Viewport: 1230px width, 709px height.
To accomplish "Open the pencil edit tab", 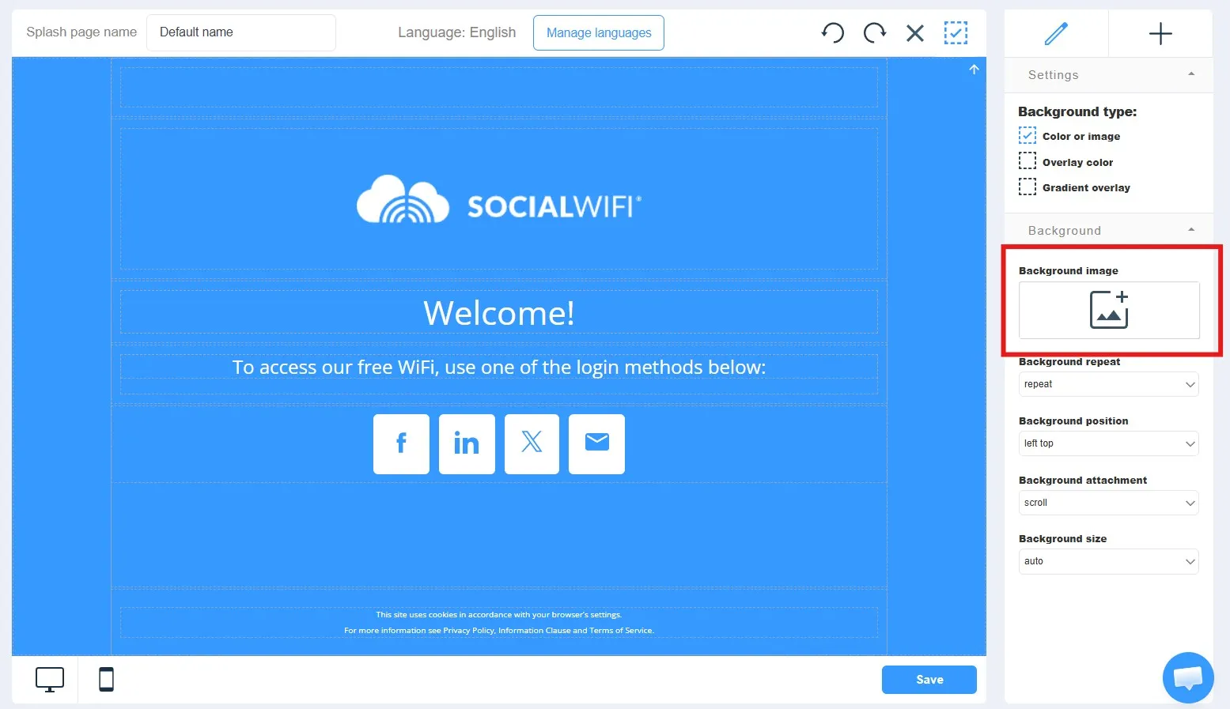I will point(1056,34).
